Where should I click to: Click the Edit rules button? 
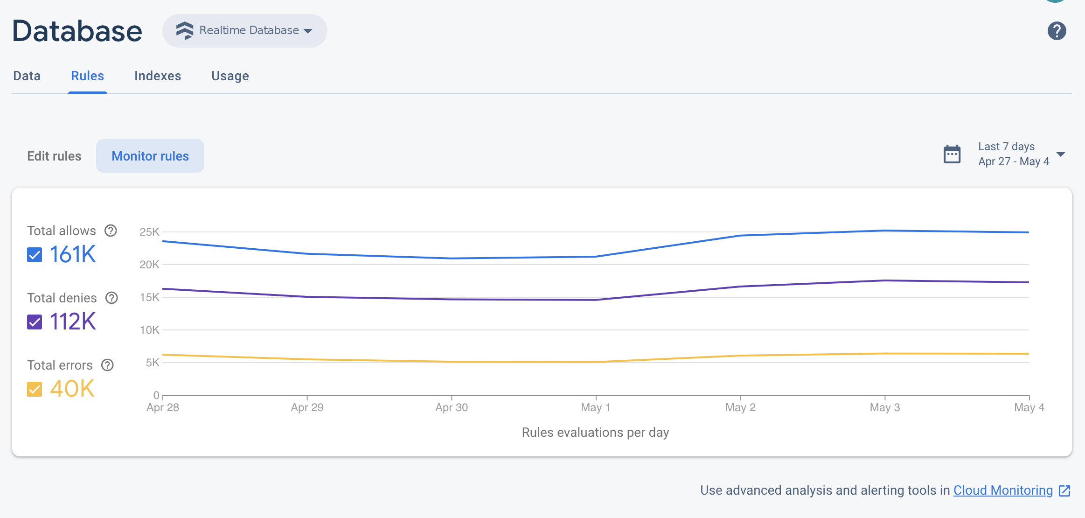pyautogui.click(x=53, y=156)
